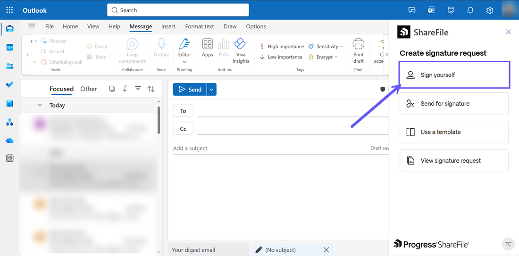
Task: Open the Apps add-ins button
Action: point(208,48)
